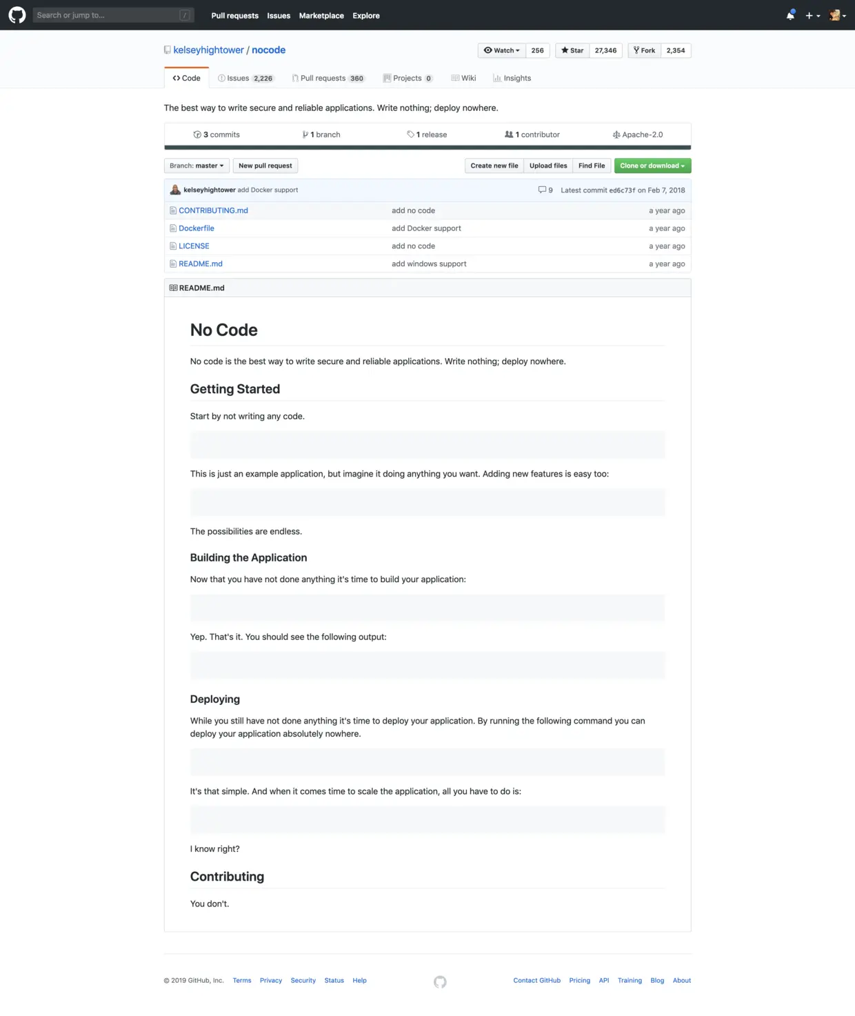This screenshot has height=1016, width=855.
Task: Open the Contact GitHub footer link
Action: click(x=537, y=980)
